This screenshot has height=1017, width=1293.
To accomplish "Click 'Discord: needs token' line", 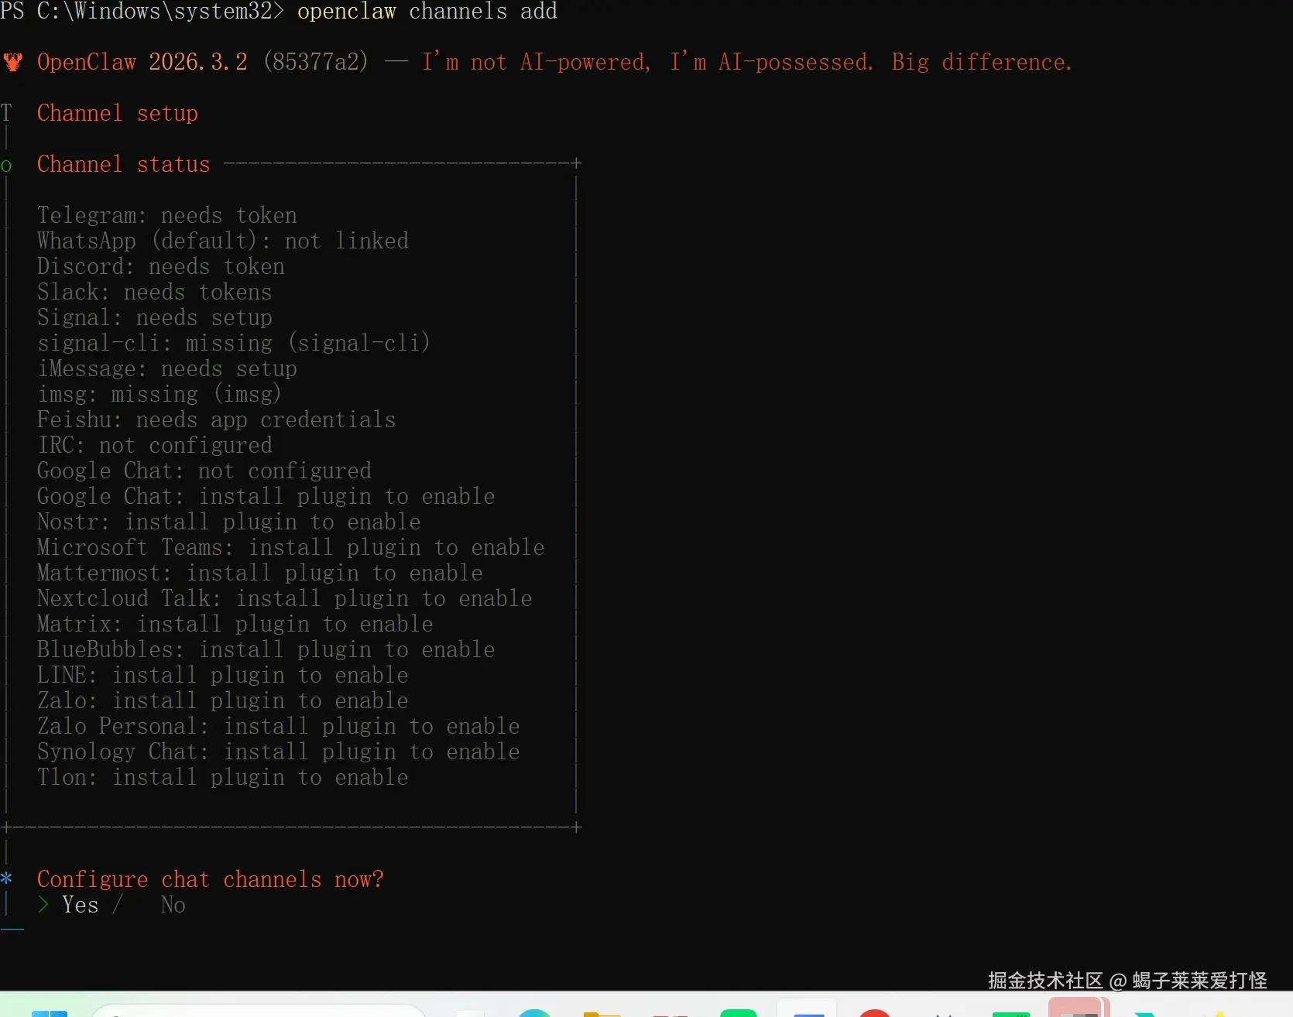I will click(x=161, y=266).
